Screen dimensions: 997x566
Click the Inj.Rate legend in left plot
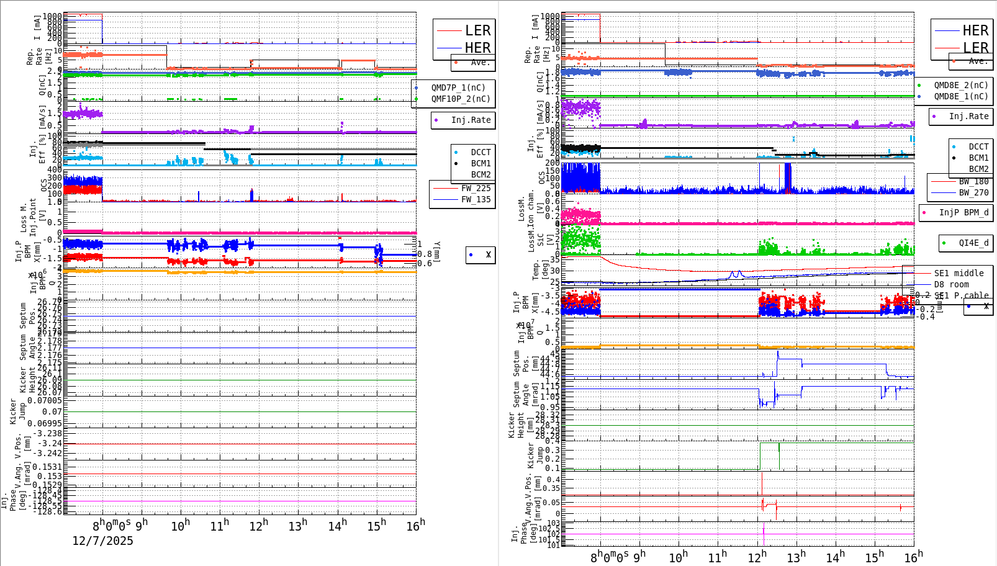(x=471, y=120)
